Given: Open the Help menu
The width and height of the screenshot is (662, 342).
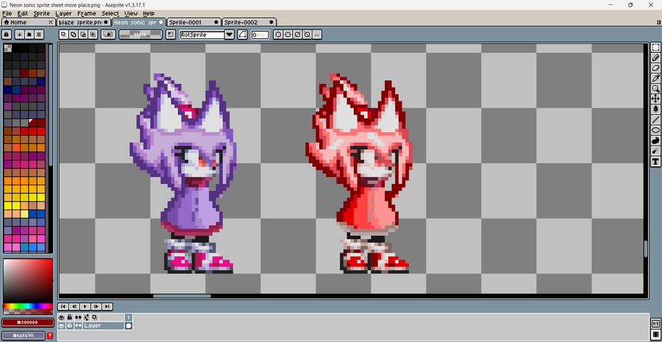Looking at the screenshot, I should tap(149, 13).
